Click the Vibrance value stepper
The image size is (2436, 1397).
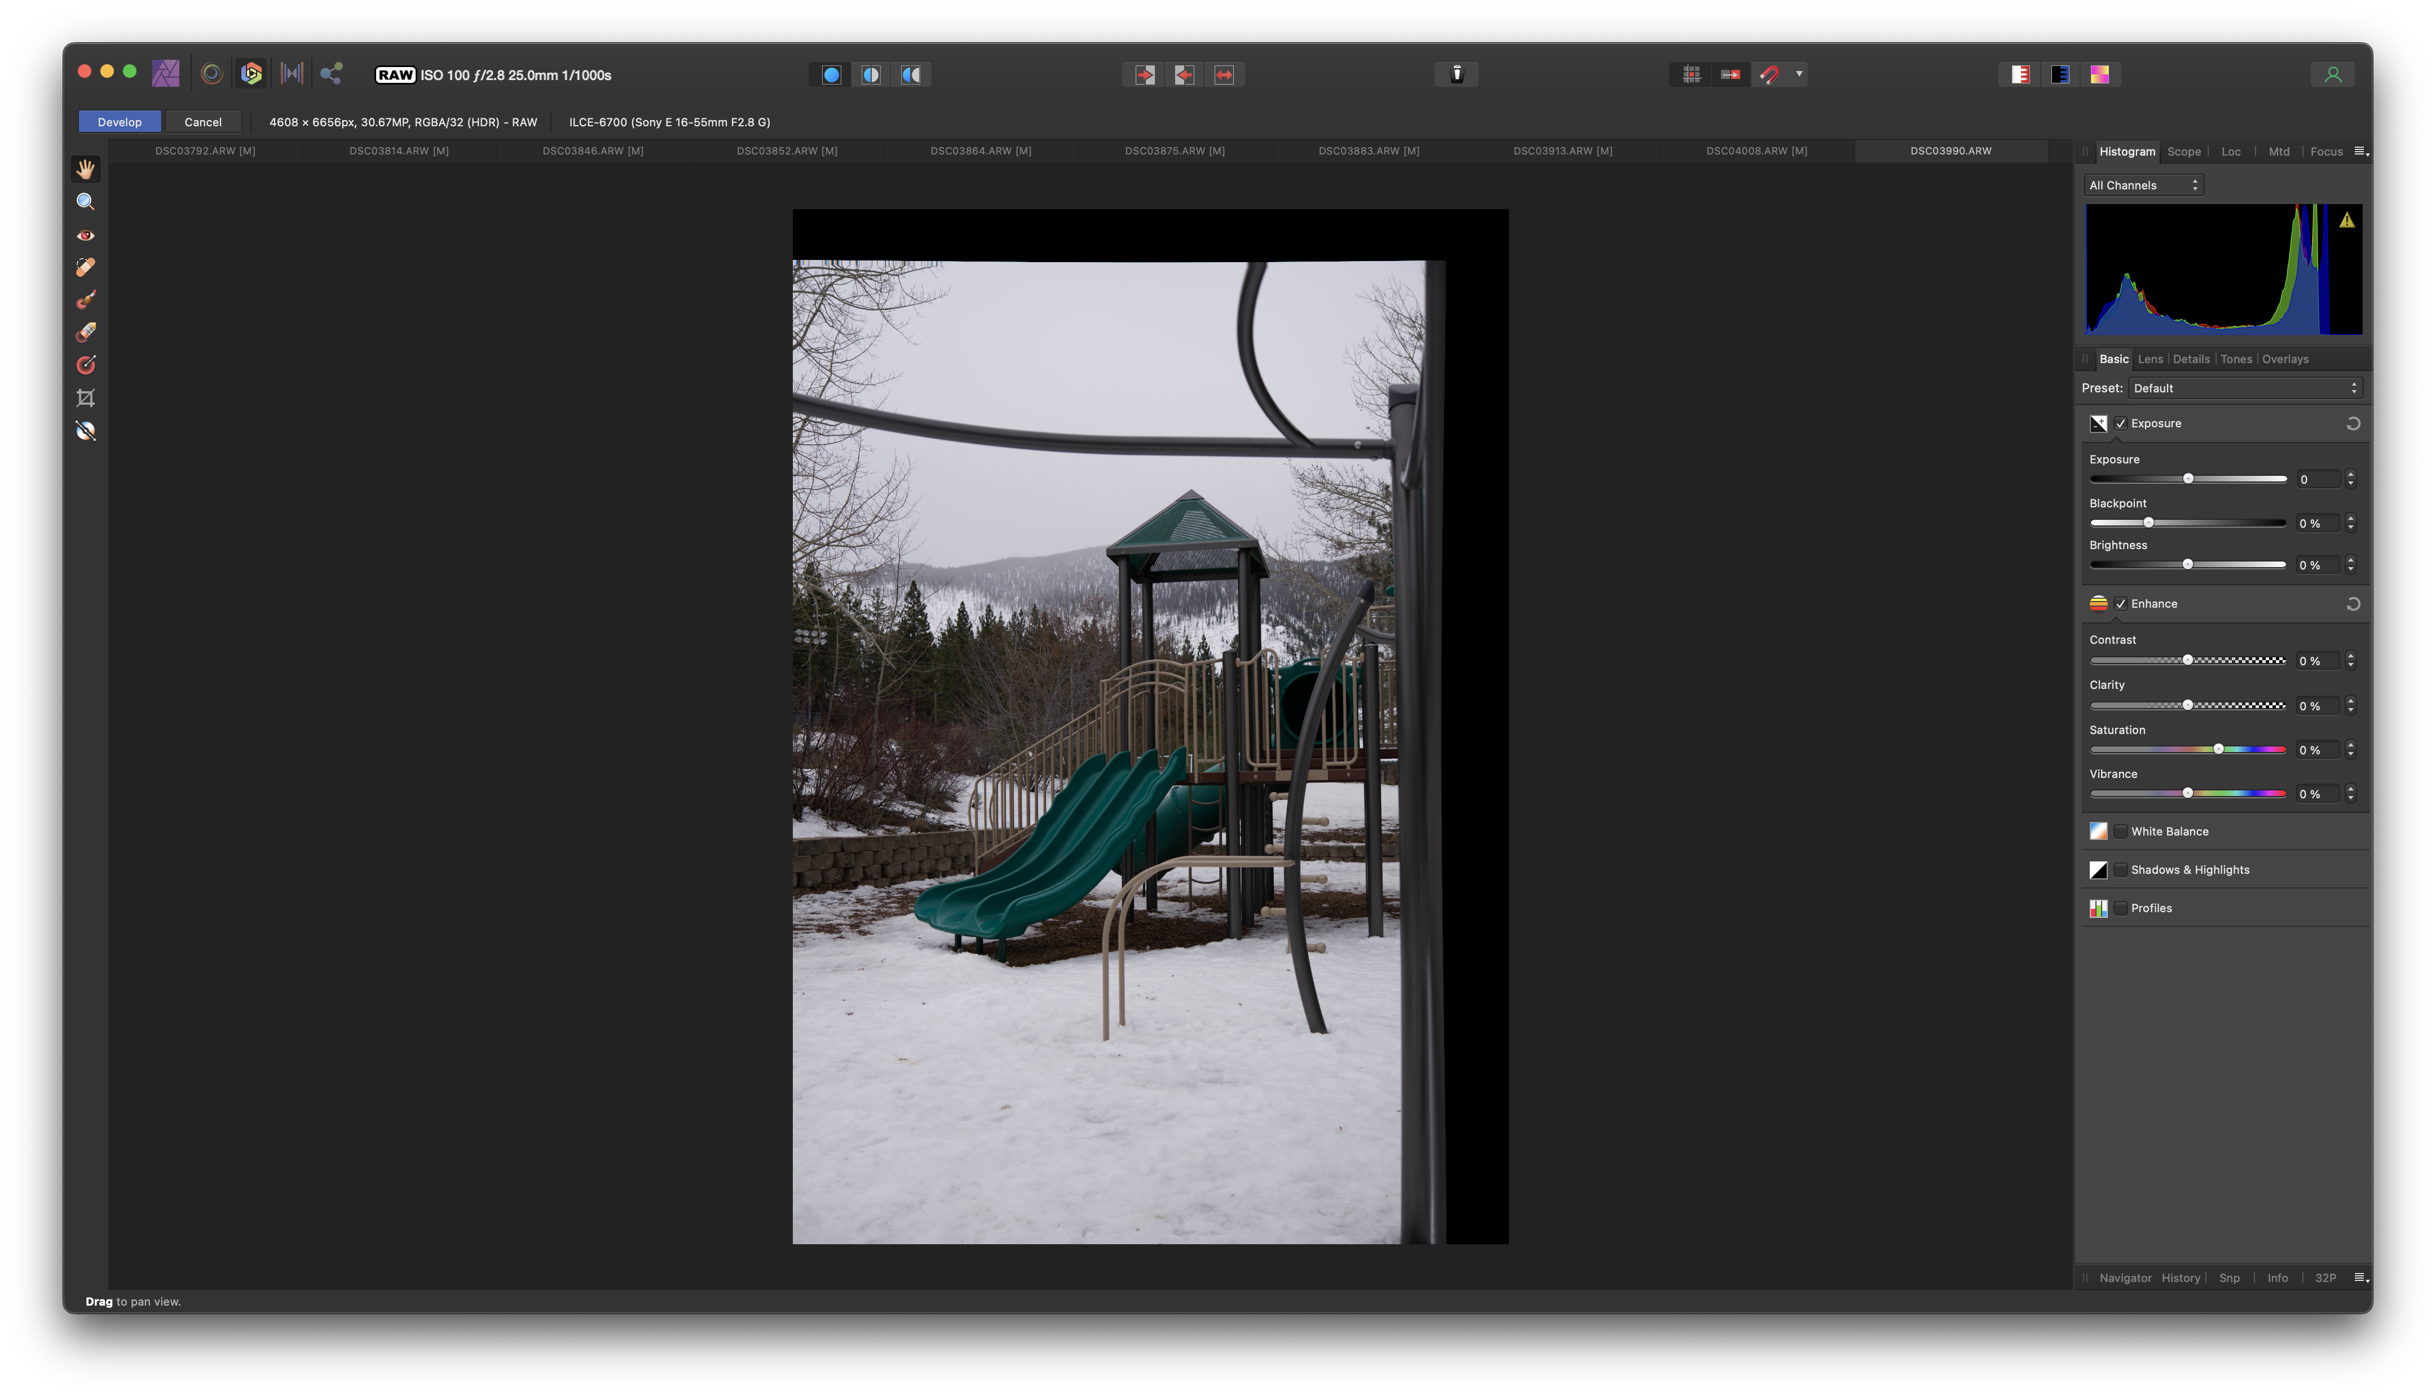point(2351,793)
